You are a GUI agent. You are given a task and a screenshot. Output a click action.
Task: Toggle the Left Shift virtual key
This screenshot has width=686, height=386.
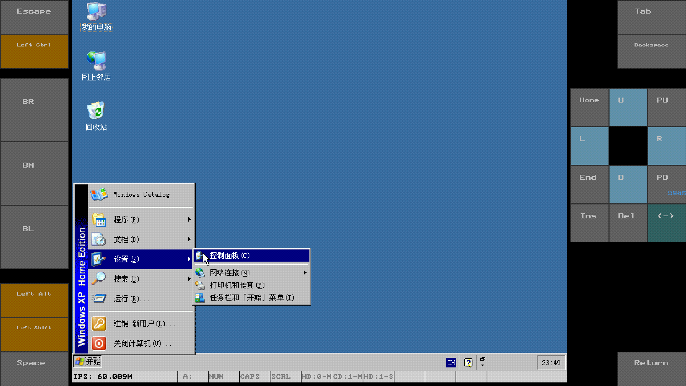[34, 335]
